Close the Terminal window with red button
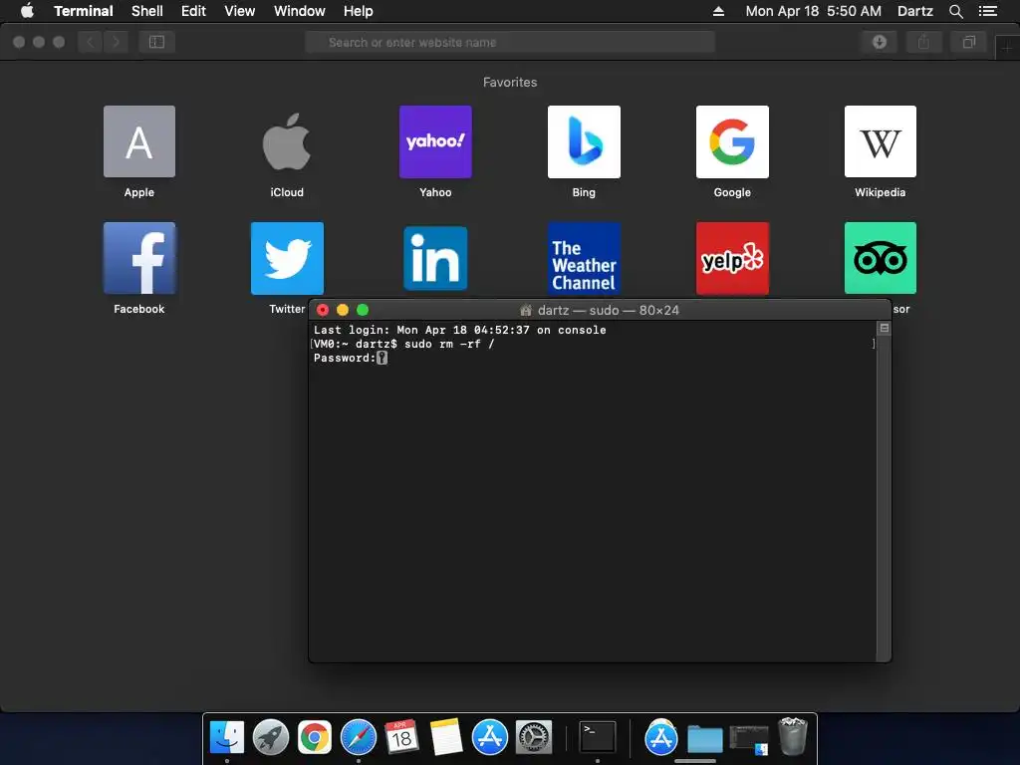The image size is (1020, 765). tap(323, 310)
